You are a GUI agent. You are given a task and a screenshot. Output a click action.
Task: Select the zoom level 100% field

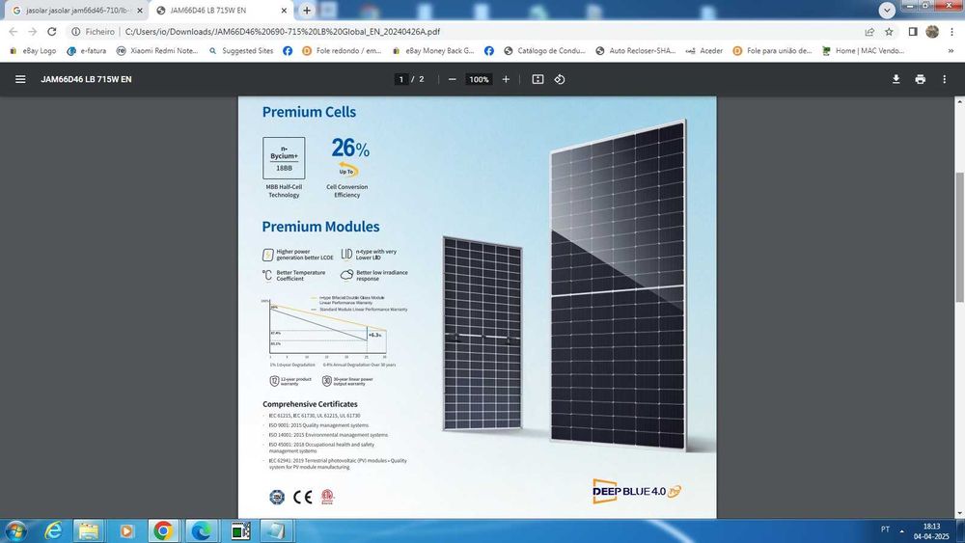[479, 79]
